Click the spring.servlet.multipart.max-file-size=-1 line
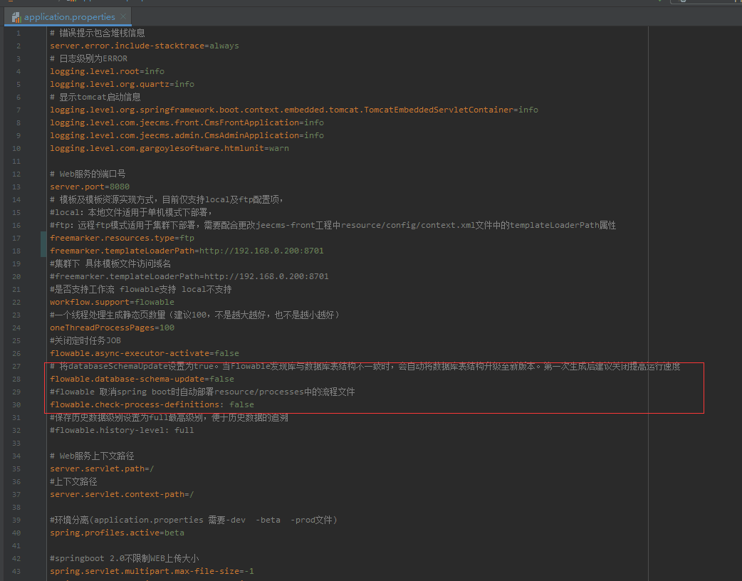The width and height of the screenshot is (742, 581). [152, 571]
